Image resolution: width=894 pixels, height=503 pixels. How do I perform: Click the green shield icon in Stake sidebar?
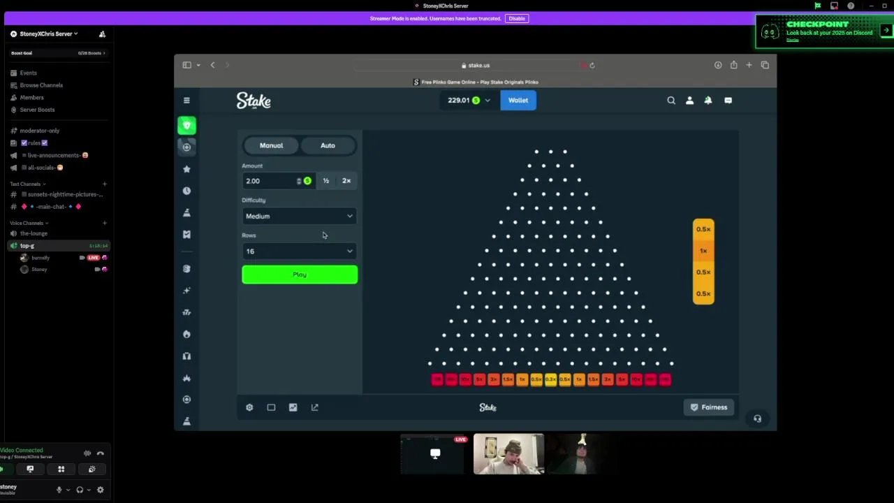click(x=186, y=126)
